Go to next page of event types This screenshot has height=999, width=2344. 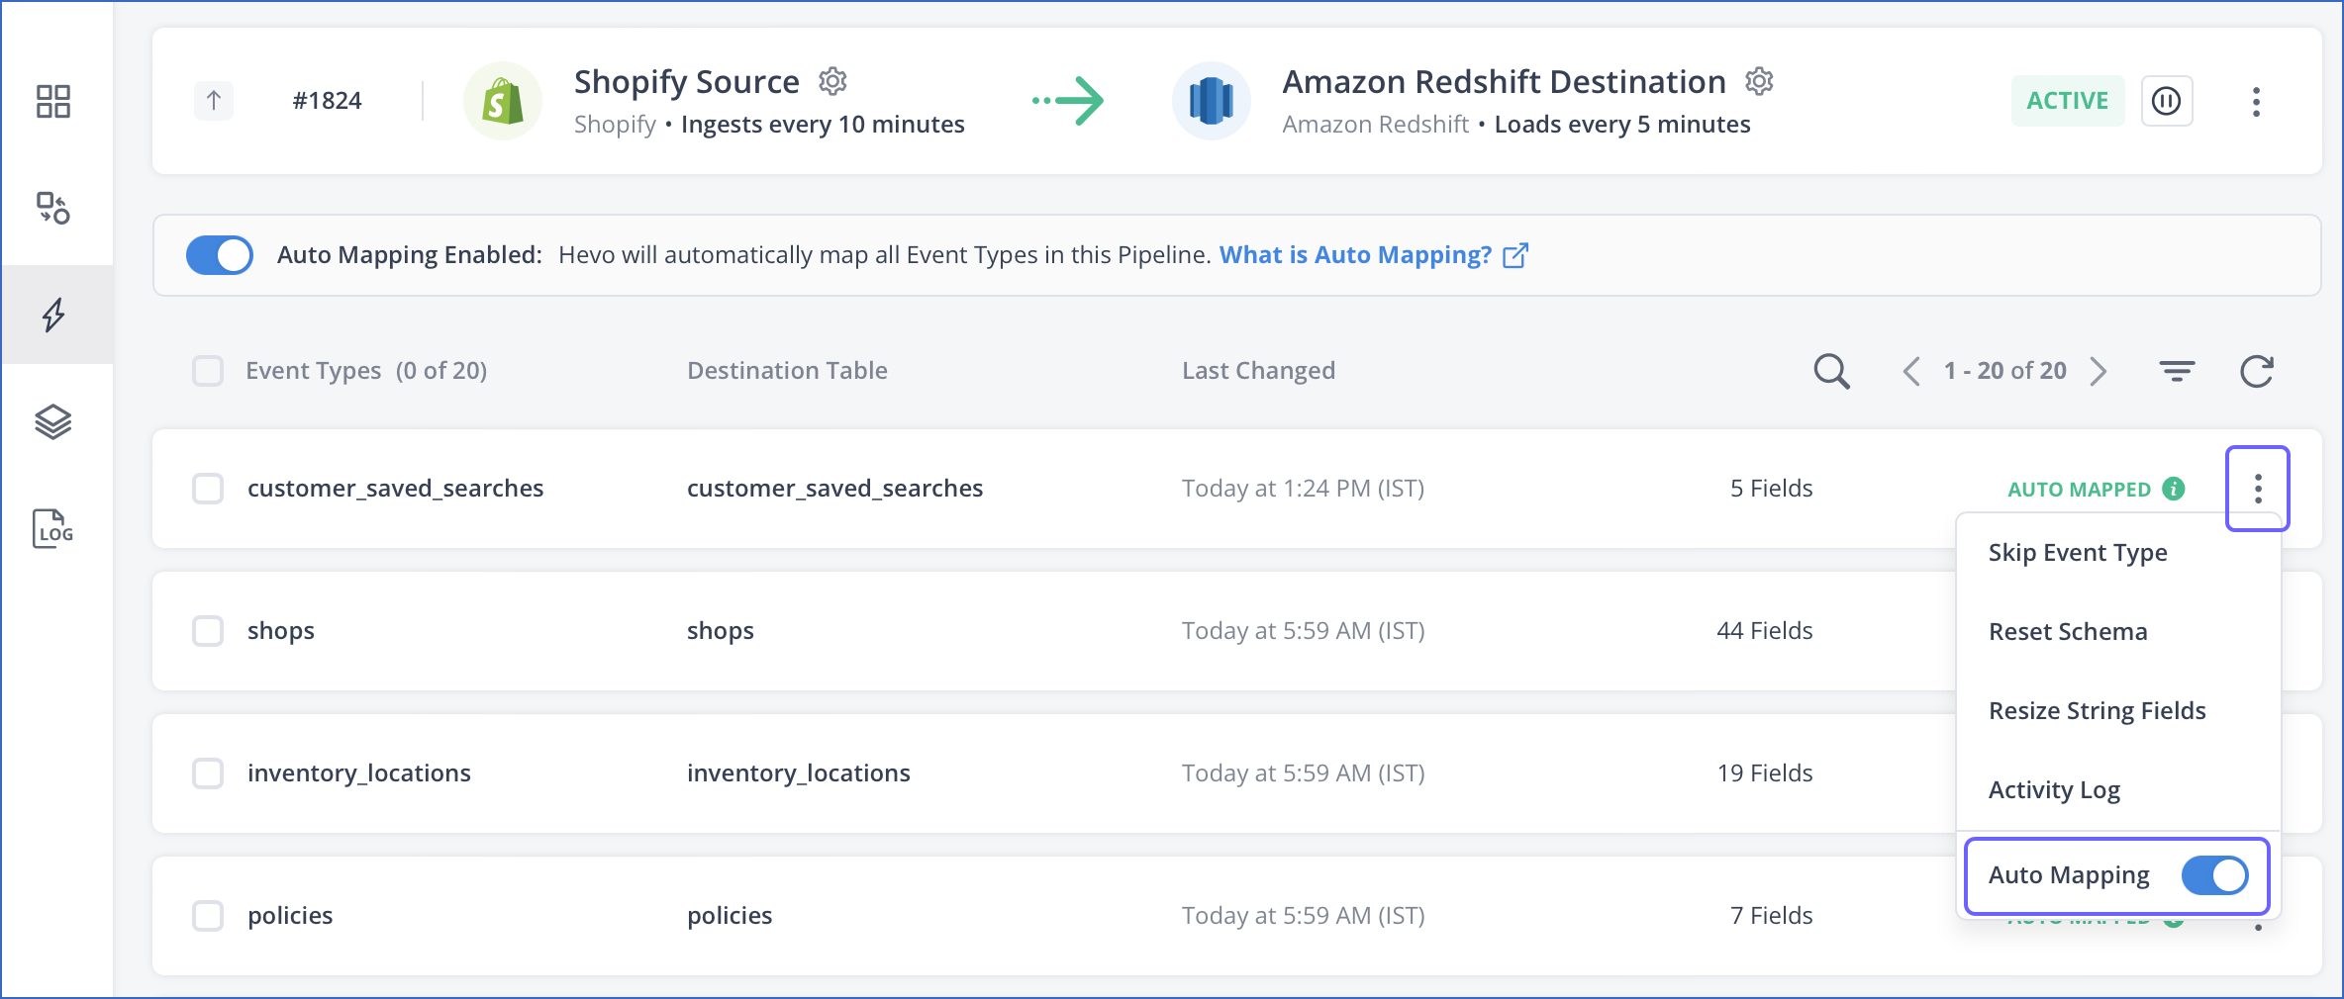click(2098, 371)
